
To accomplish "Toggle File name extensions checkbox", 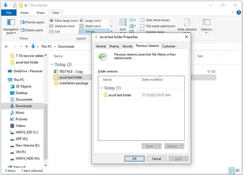I will pos(142,26).
